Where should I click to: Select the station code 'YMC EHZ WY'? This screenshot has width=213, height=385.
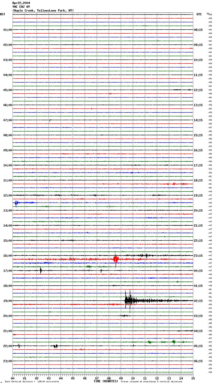pos(21,7)
